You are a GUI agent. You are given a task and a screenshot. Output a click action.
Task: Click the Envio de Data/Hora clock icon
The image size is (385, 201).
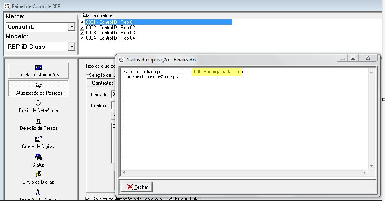click(38, 103)
